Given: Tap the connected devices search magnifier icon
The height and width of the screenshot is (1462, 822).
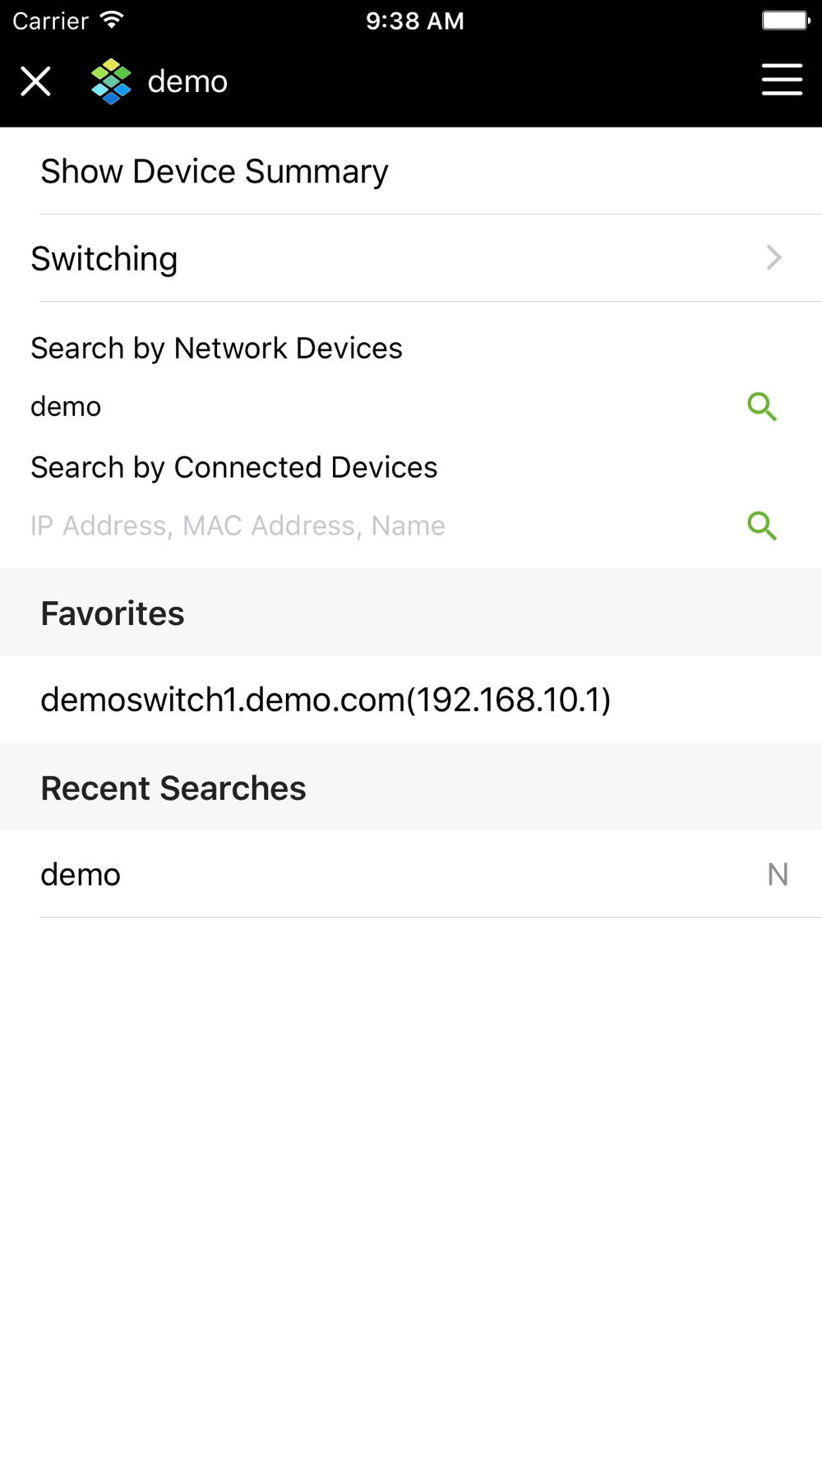Looking at the screenshot, I should pos(762,525).
